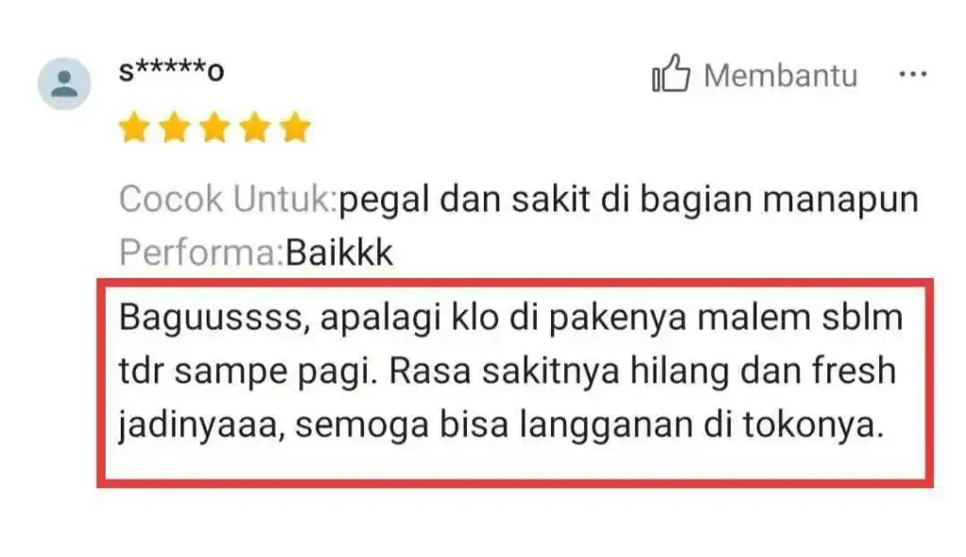Click the first yellow rating star
The width and height of the screenshot is (966, 557).
134,127
